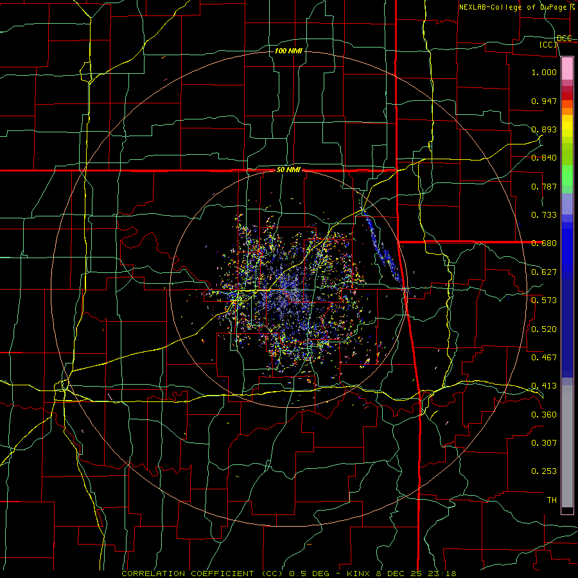The image size is (578, 578).
Task: Click the 0.840 scale value
Action: [x=544, y=158]
